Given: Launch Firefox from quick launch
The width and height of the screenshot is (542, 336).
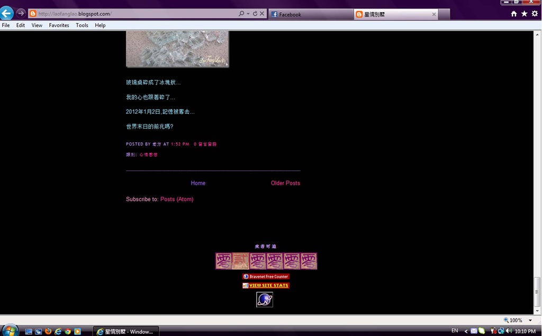Looking at the screenshot, I should pyautogui.click(x=48, y=331).
